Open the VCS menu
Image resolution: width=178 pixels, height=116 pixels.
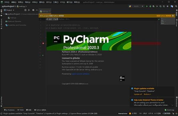(62, 2)
